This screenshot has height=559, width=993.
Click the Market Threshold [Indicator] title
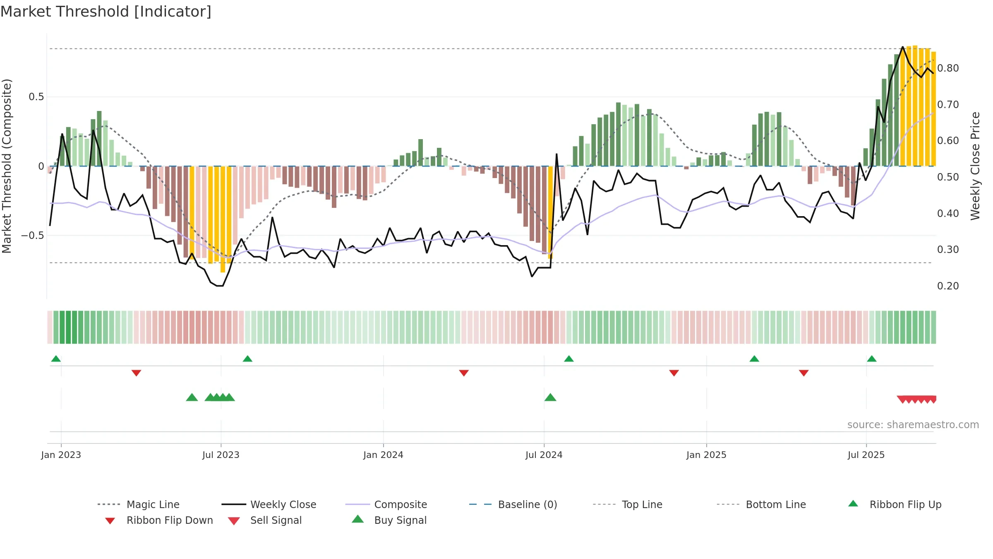click(106, 12)
